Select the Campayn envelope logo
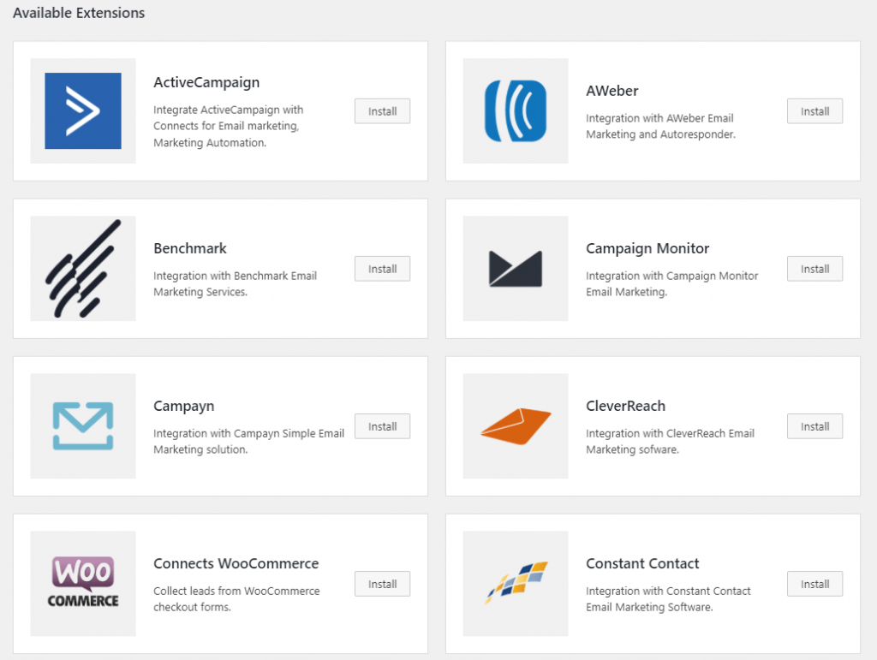877x660 pixels. point(82,425)
